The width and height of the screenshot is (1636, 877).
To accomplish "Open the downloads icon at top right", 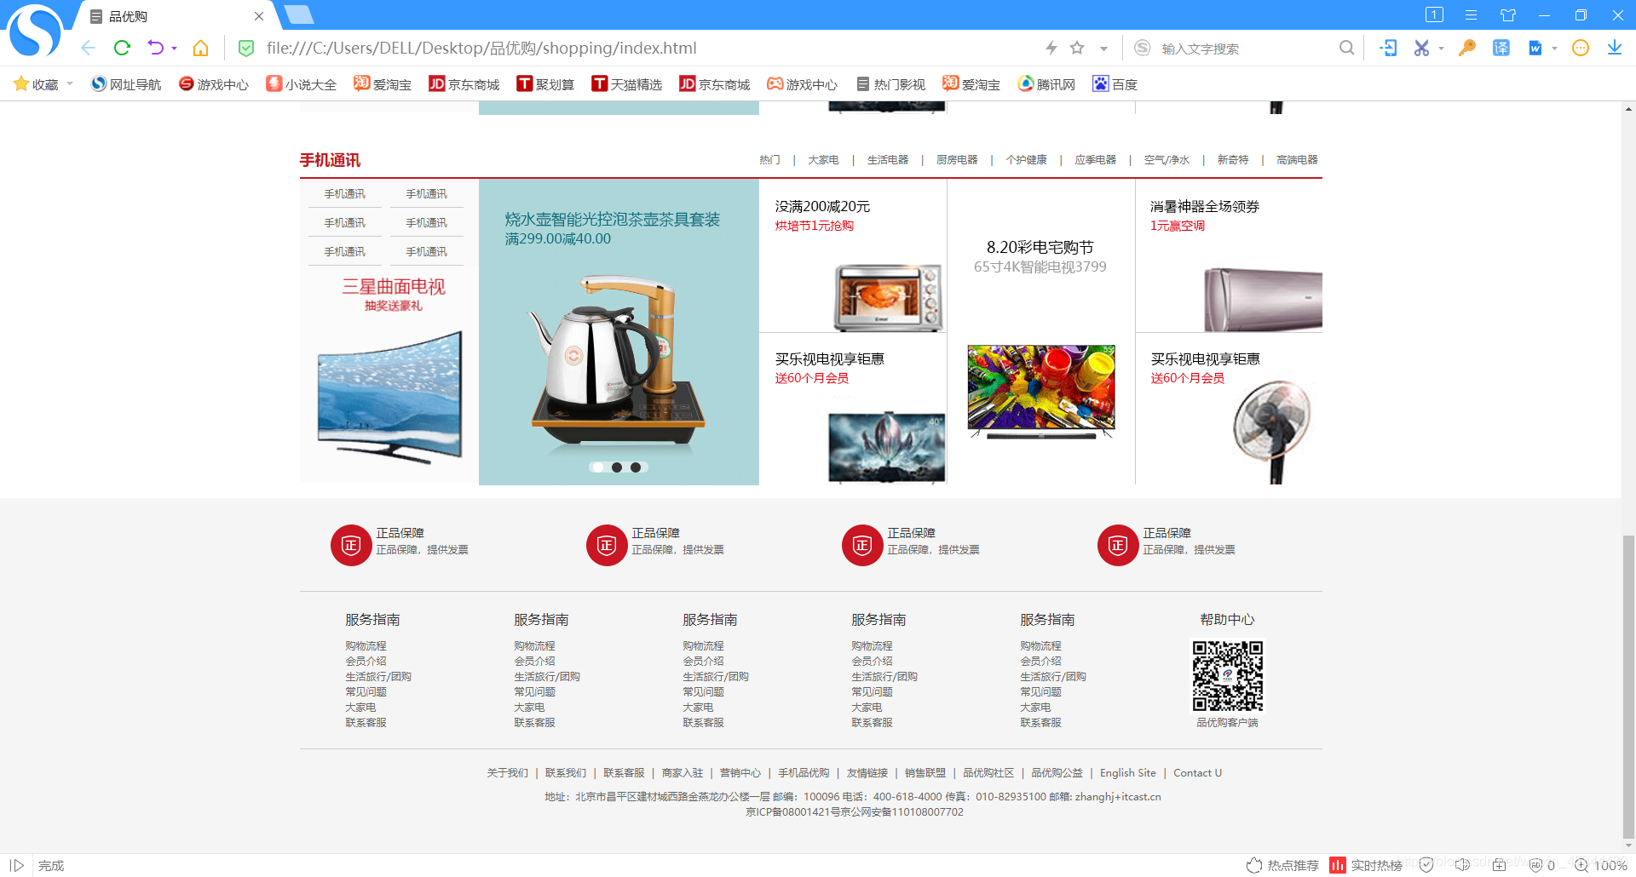I will point(1615,49).
